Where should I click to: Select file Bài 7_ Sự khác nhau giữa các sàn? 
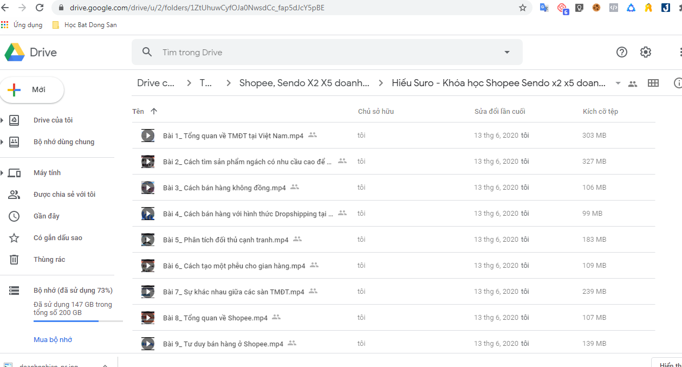393,292
